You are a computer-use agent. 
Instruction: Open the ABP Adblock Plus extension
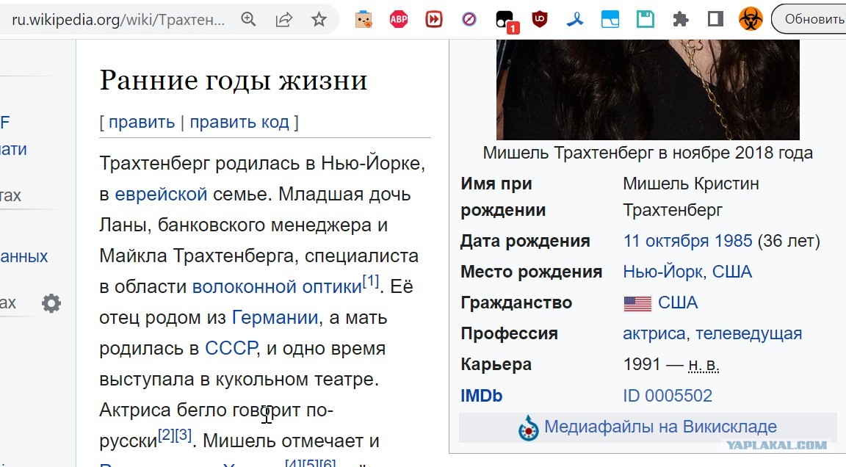pyautogui.click(x=399, y=19)
